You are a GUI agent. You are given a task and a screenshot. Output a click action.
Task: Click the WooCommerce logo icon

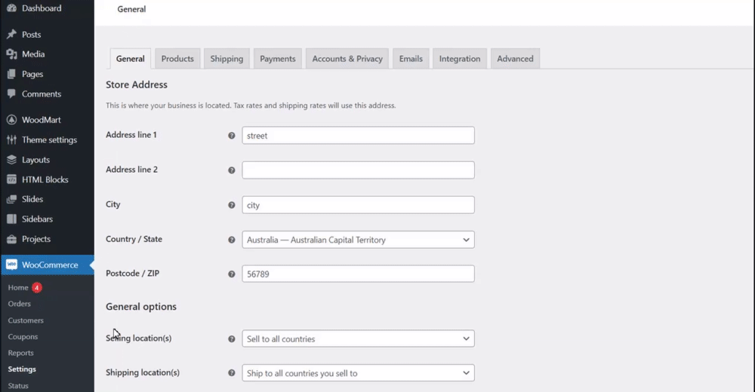[11, 265]
